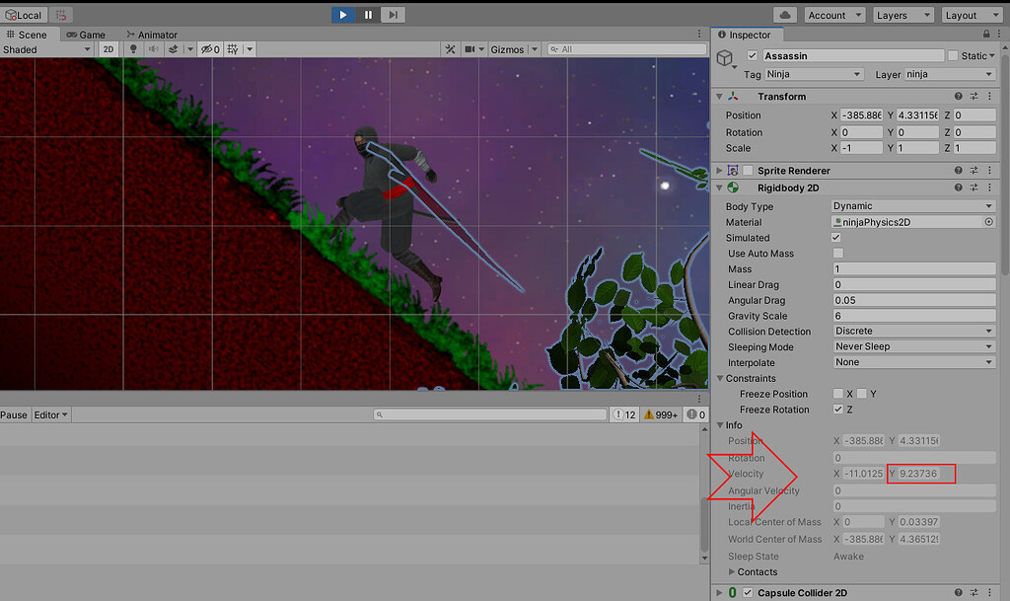Click the Capsule Collider 2D icon
Viewport: 1010px width, 601px height.
click(x=732, y=592)
